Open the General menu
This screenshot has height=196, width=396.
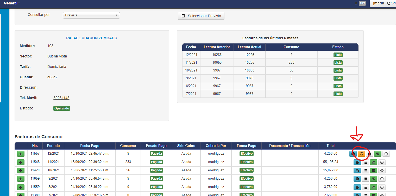[12, 3]
